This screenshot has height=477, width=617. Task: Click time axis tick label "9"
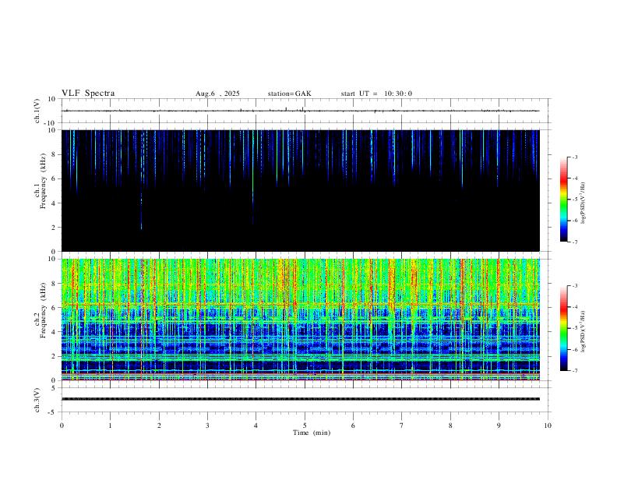(x=499, y=426)
